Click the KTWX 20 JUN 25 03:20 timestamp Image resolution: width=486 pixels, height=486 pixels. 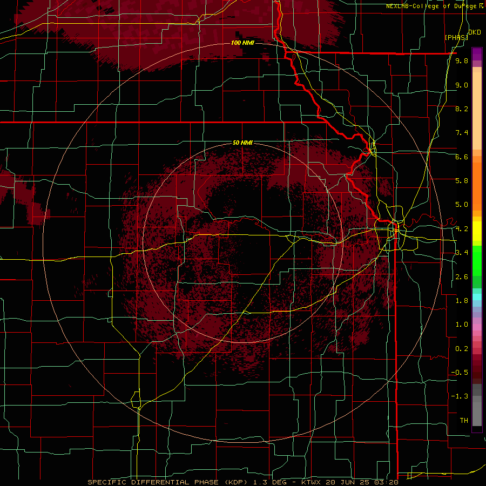[349, 482]
